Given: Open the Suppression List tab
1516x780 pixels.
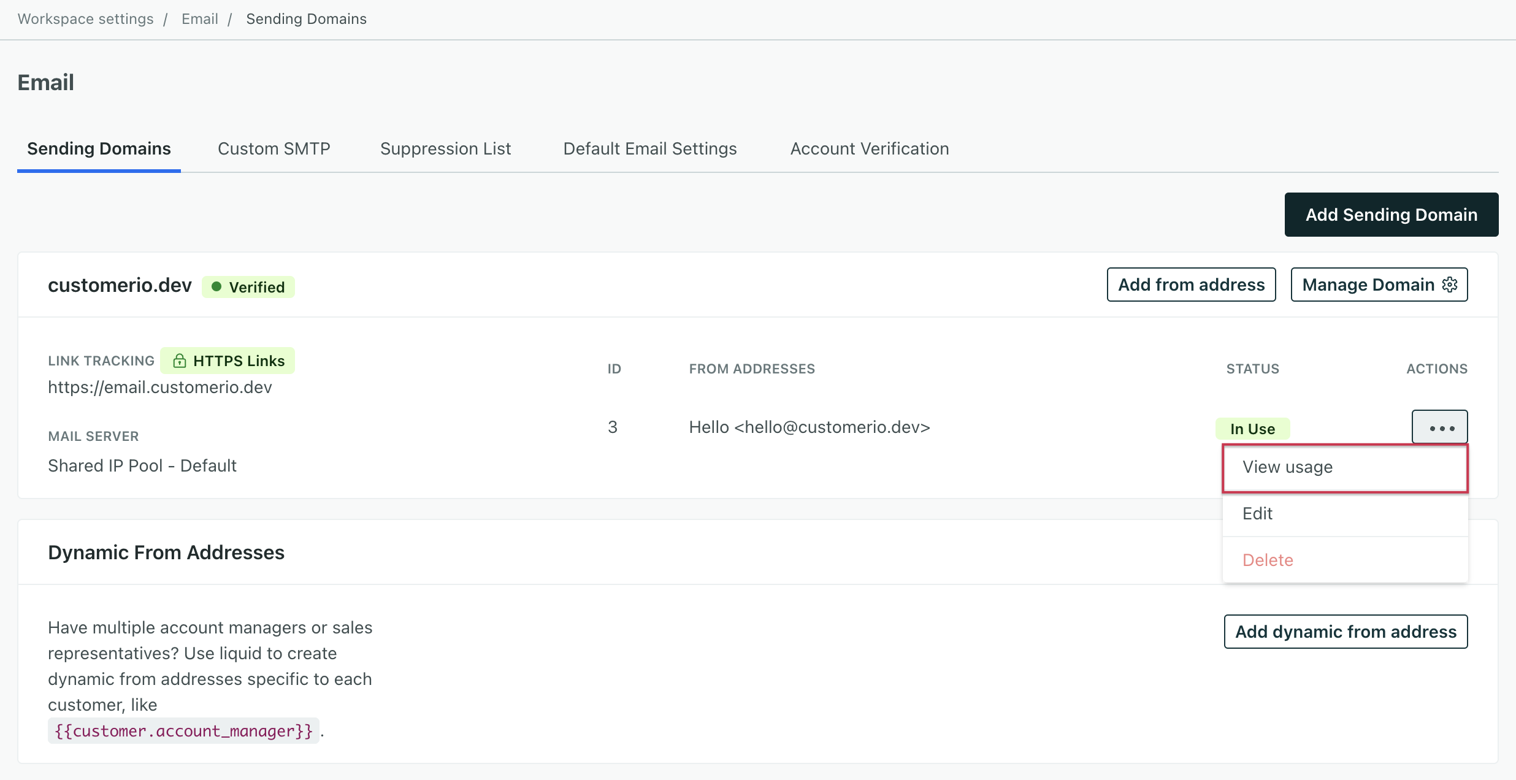Looking at the screenshot, I should coord(445,149).
